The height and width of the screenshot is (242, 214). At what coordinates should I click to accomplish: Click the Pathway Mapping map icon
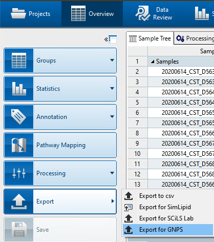(x=19, y=145)
